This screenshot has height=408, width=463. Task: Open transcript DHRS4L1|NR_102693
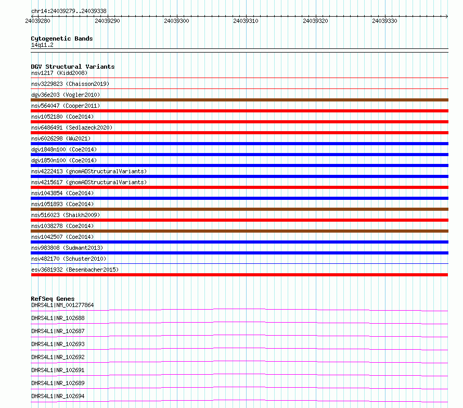click(x=58, y=344)
